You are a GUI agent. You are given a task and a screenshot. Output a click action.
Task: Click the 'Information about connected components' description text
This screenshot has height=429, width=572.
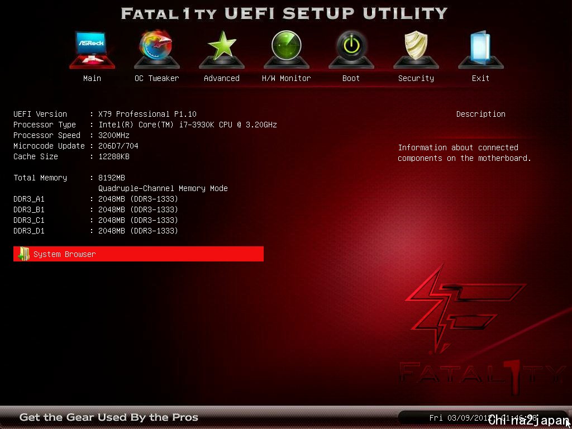coord(464,153)
